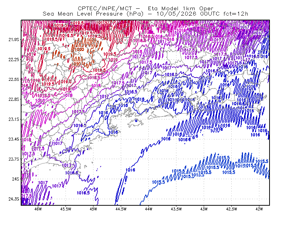Click the 24S latitude axis label
Screen dimensions: 291x225
[x=16, y=179]
